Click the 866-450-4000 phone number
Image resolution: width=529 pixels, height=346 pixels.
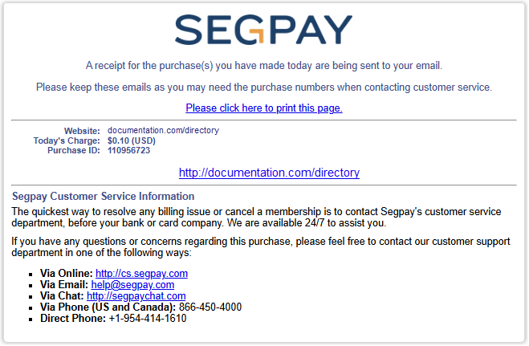coord(210,307)
